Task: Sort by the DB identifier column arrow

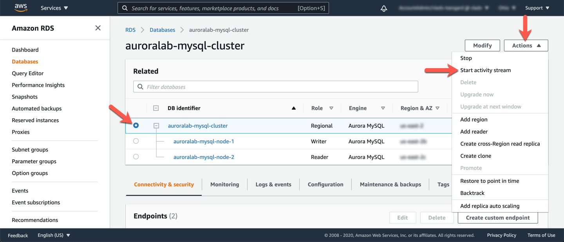Action: tap(294, 108)
